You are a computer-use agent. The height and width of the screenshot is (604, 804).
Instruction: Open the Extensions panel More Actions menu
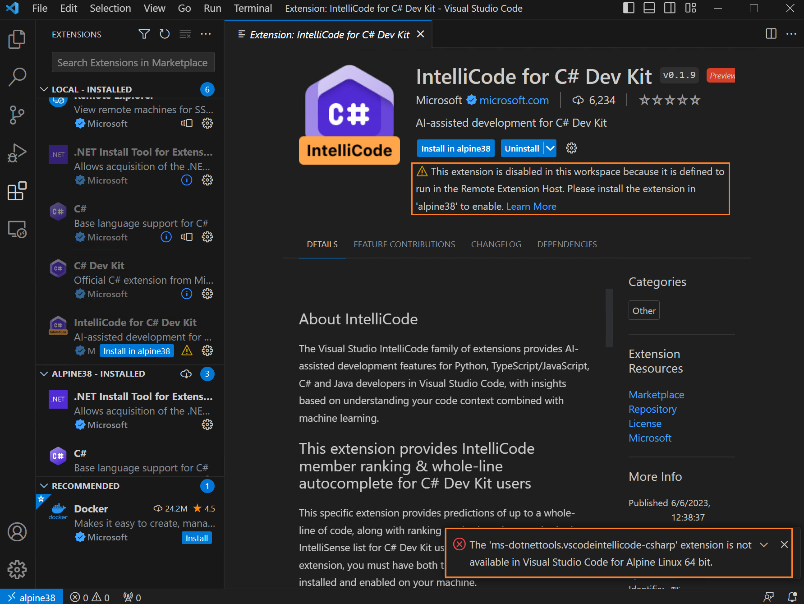pyautogui.click(x=206, y=34)
